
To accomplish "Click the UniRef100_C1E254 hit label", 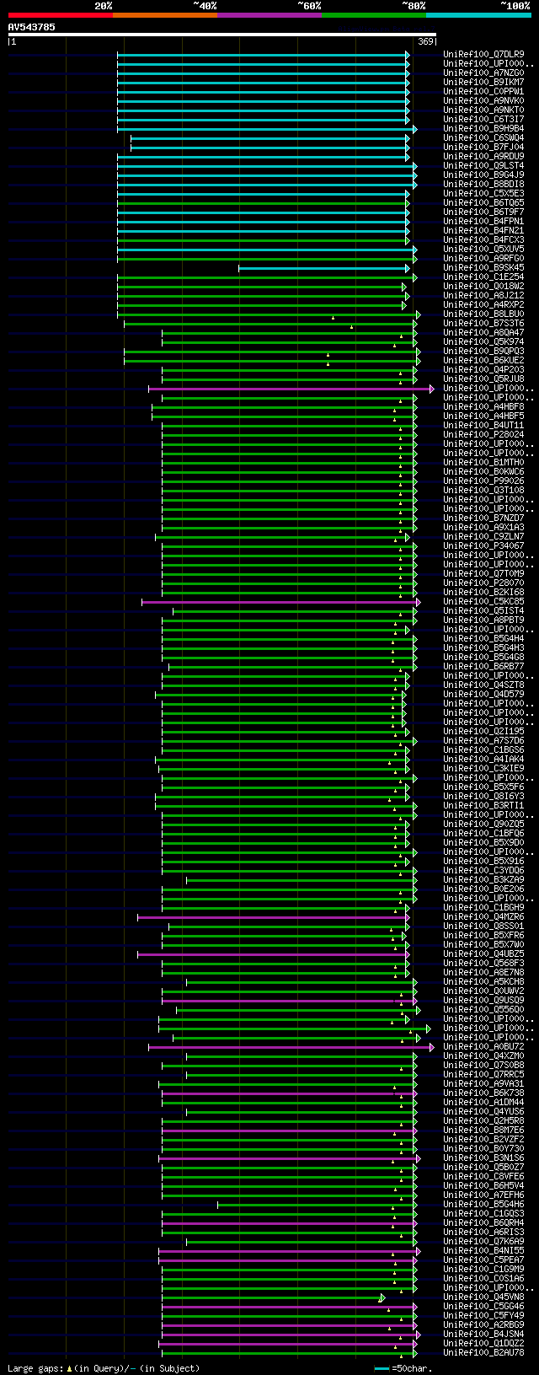I will coord(483,277).
